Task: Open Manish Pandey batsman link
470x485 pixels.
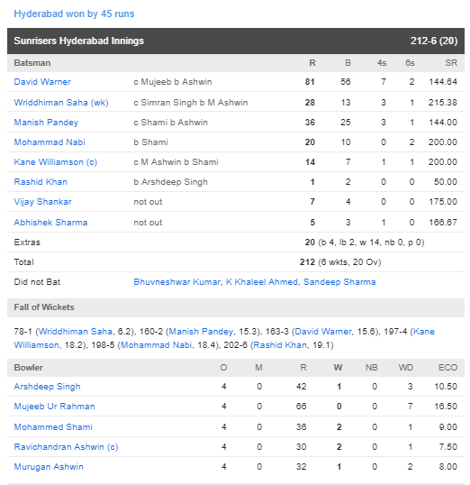Action: click(x=46, y=123)
